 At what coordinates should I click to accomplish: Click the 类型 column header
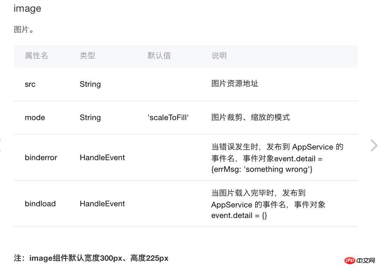click(87, 55)
